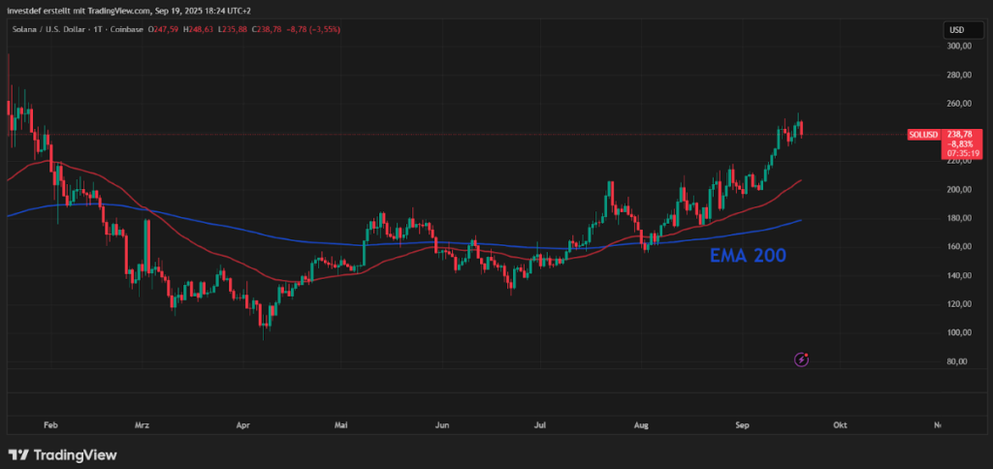993x469 pixels.
Task: Click the TradingView logo at bottom left
Action: coord(63,454)
